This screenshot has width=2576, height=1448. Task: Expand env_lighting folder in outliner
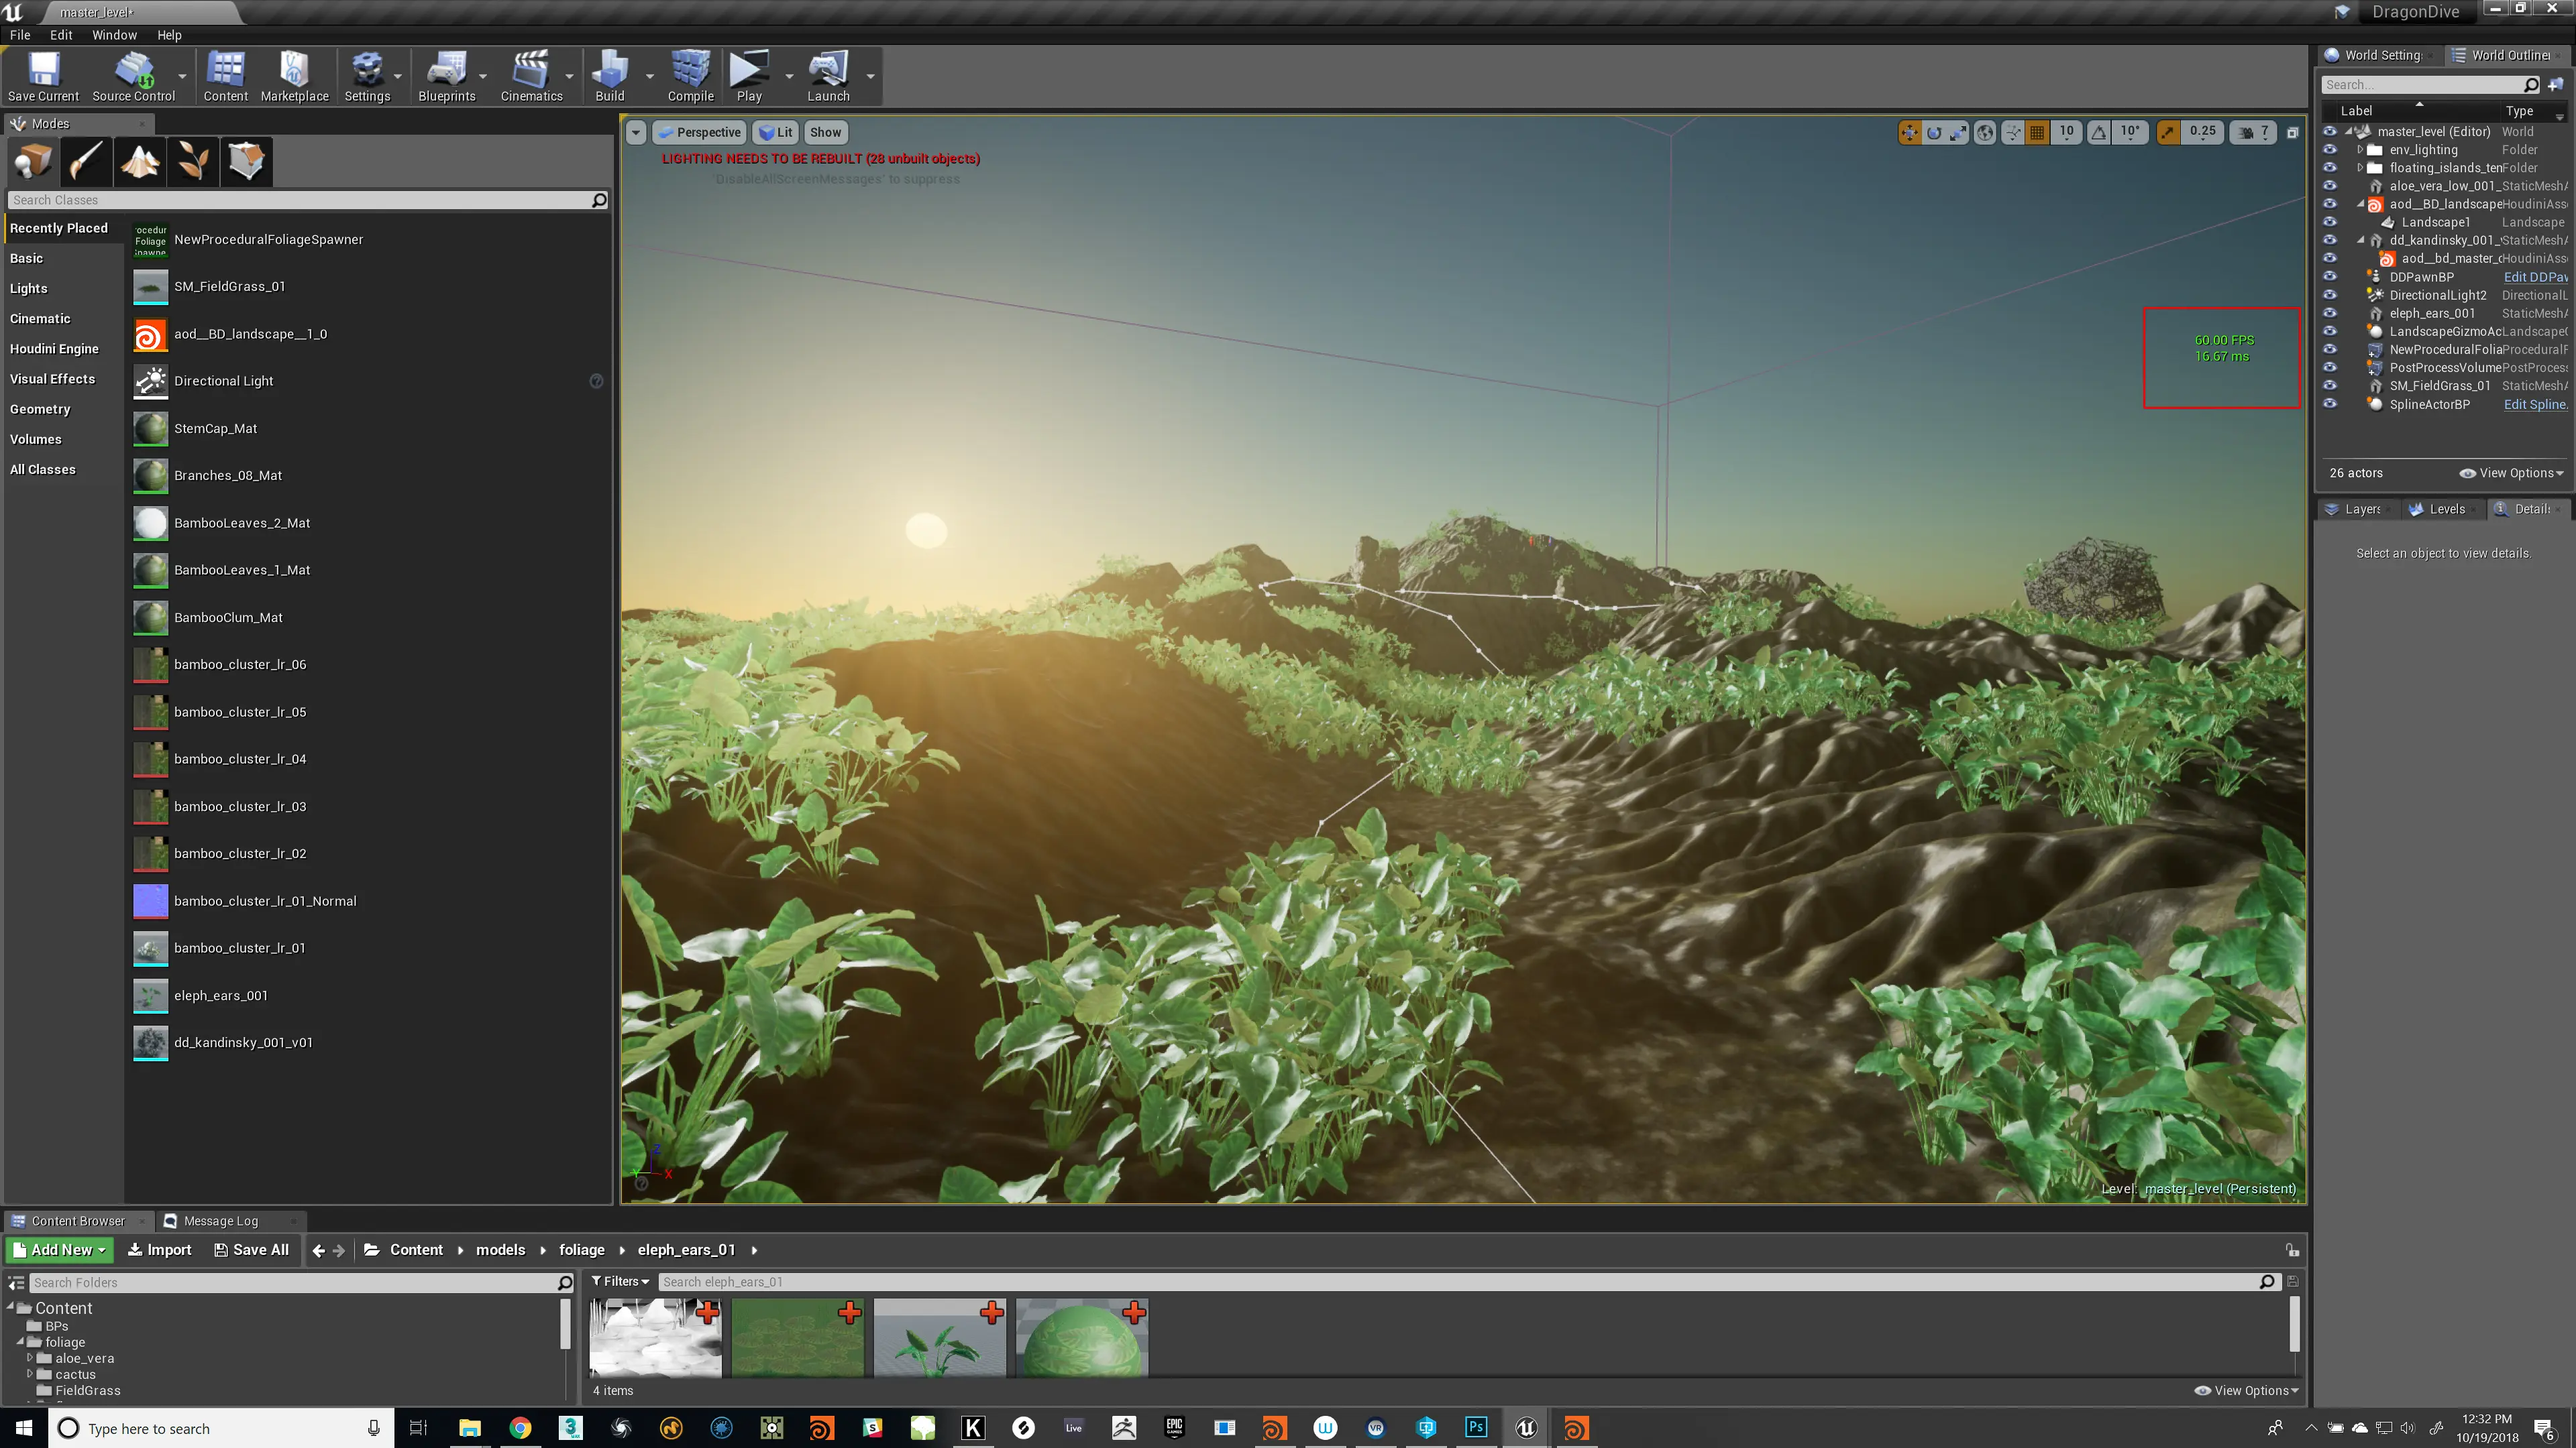[x=2359, y=150]
